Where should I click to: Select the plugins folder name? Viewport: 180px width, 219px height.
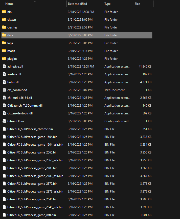point(12,59)
